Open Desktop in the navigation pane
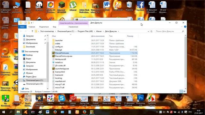The height and width of the screenshot is (115, 205). 29,55
